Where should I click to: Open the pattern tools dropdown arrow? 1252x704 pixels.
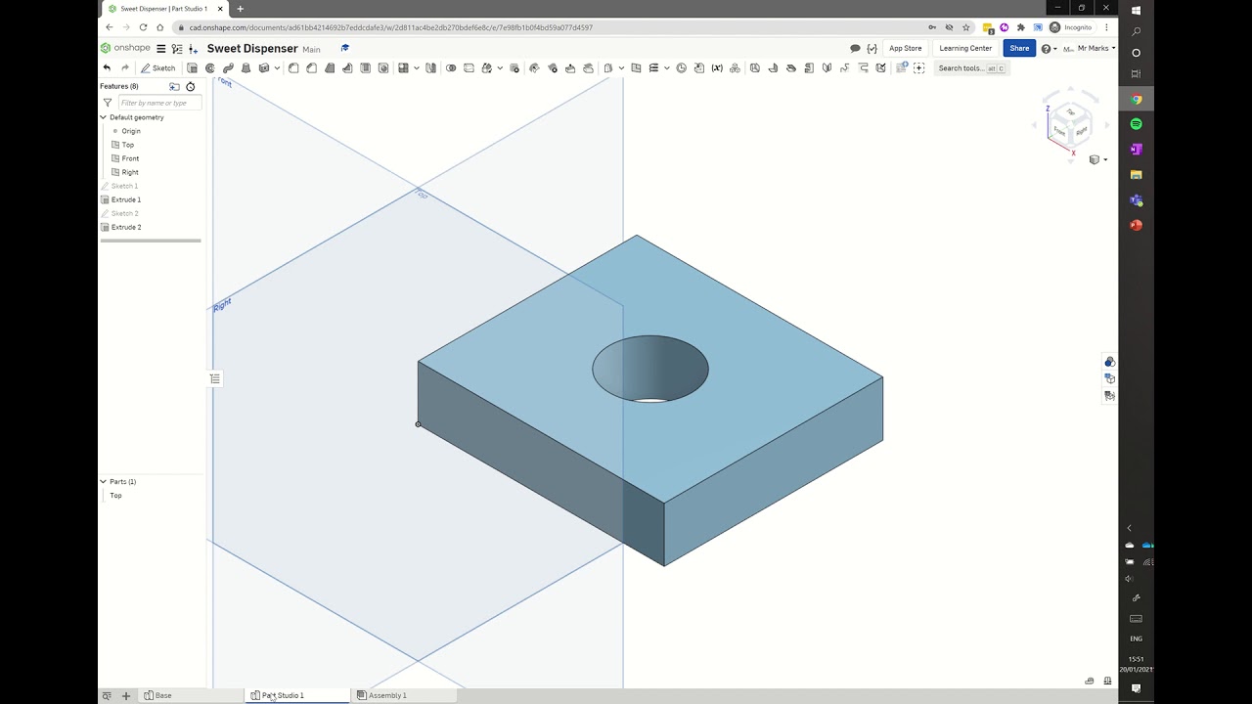416,68
